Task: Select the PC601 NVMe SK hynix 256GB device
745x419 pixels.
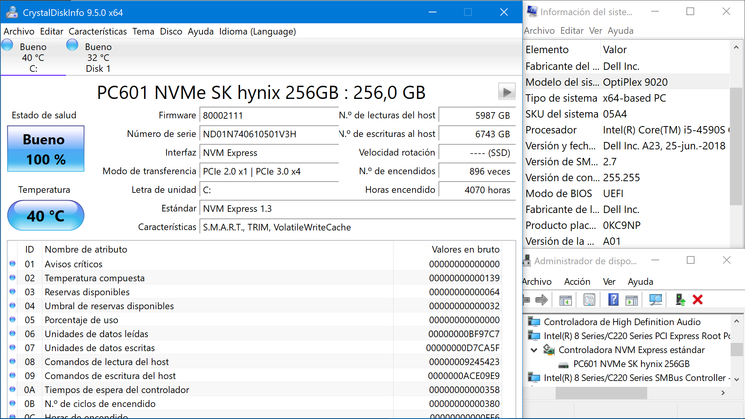Action: 631,364
